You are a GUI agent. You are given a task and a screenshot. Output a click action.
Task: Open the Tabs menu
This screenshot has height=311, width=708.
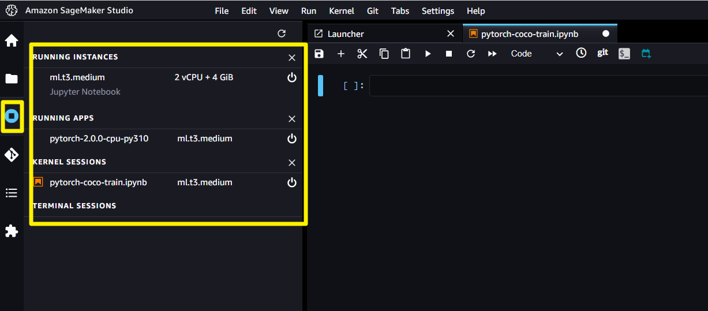tap(400, 11)
